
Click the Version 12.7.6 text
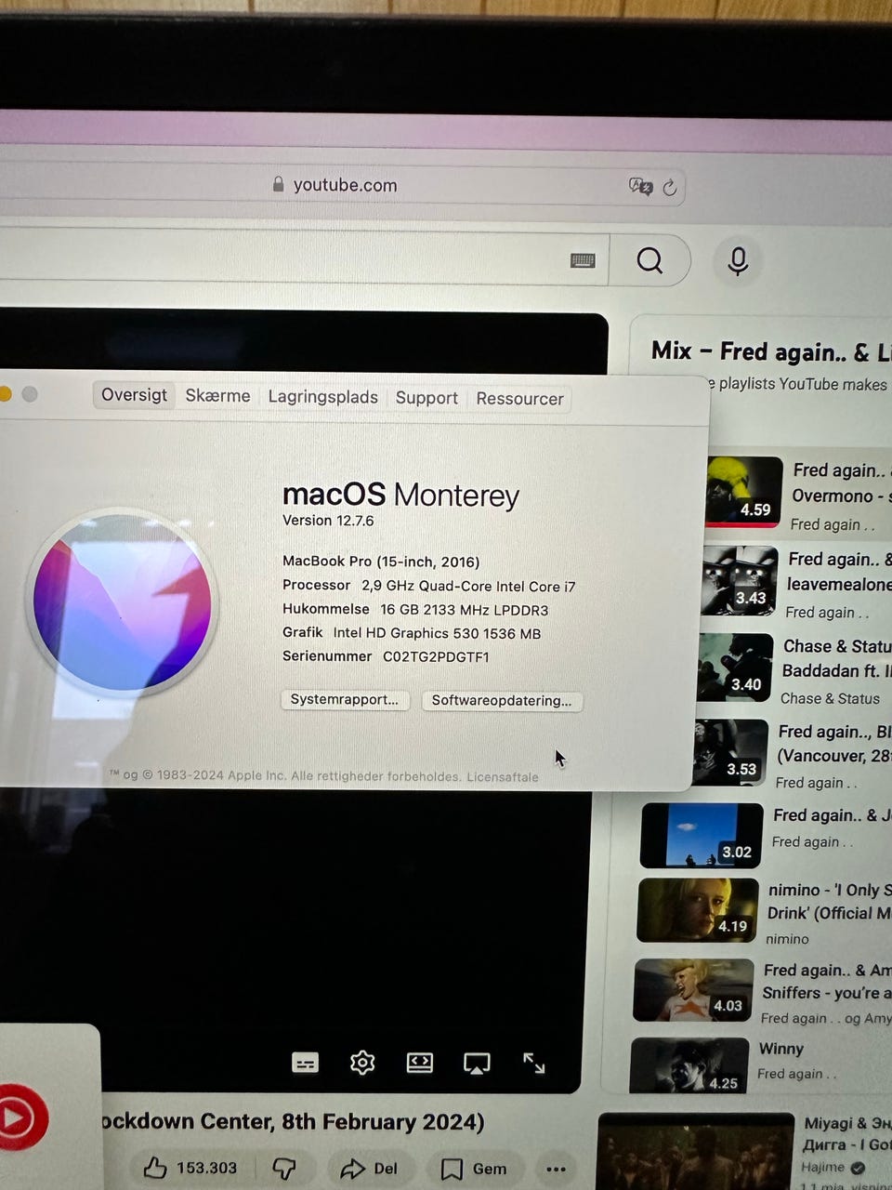[x=328, y=521]
